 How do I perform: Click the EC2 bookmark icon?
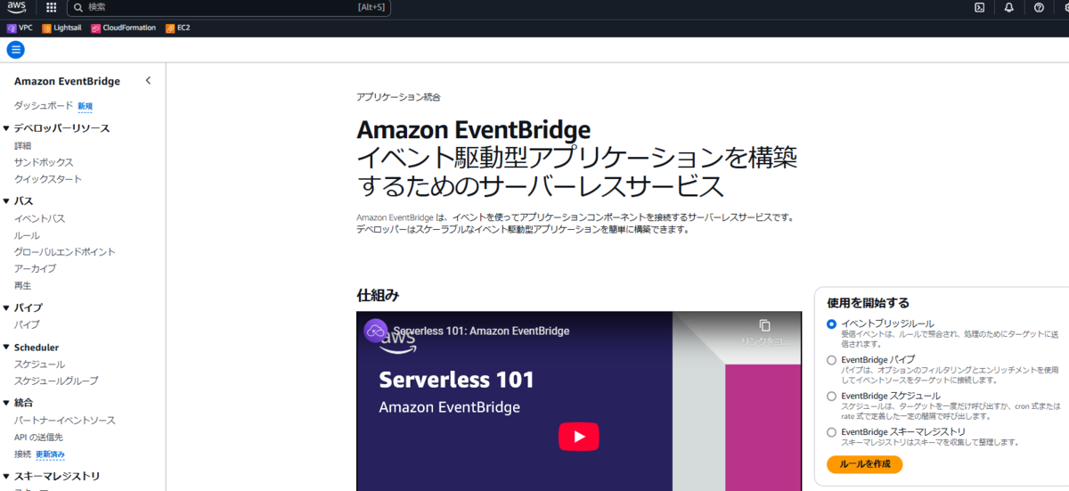pos(170,28)
